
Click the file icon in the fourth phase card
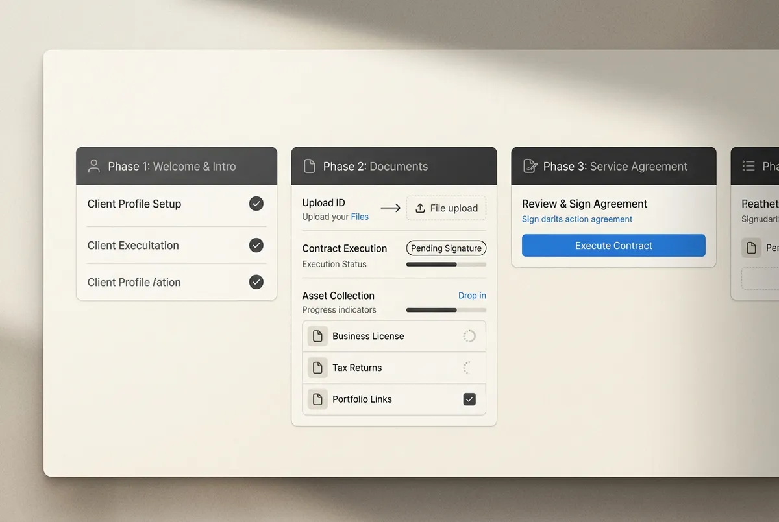[x=751, y=248]
